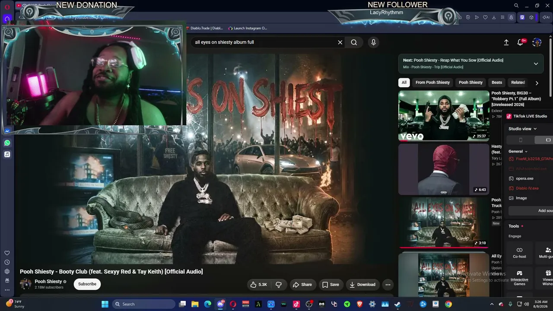Open Messenger in the Opera sidebar
The height and width of the screenshot is (311, 553).
coord(7,131)
